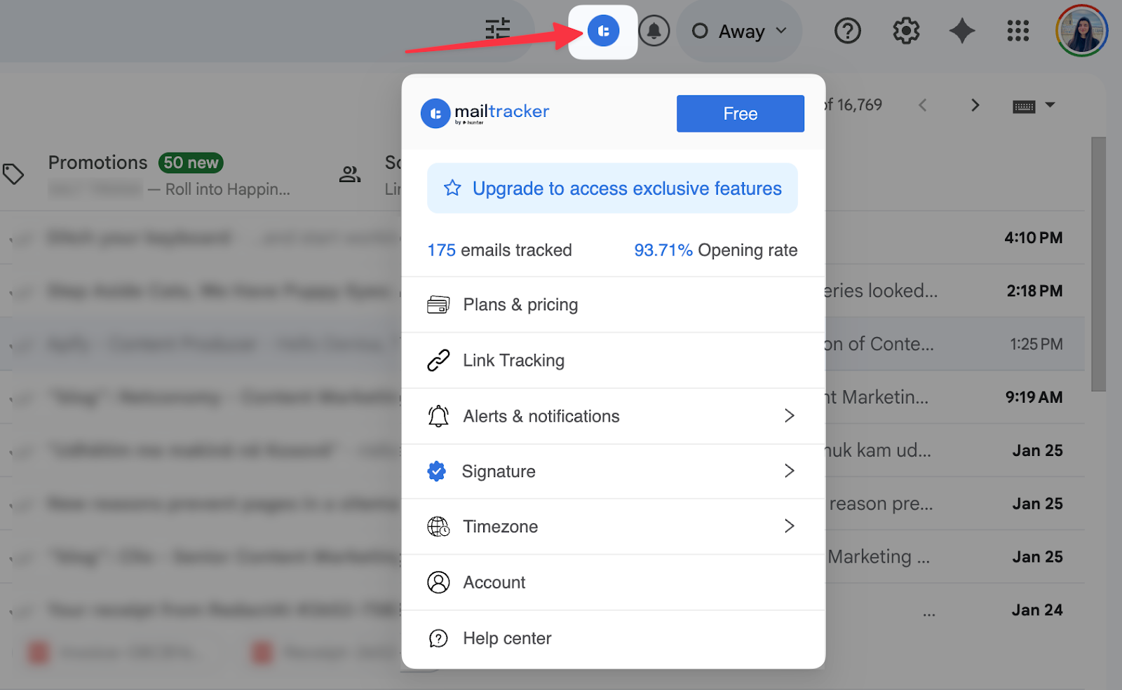The image size is (1122, 690).
Task: Expand Alerts & notifications settings
Action: click(541, 415)
